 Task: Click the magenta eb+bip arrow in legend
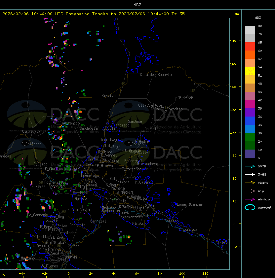tap(250, 199)
